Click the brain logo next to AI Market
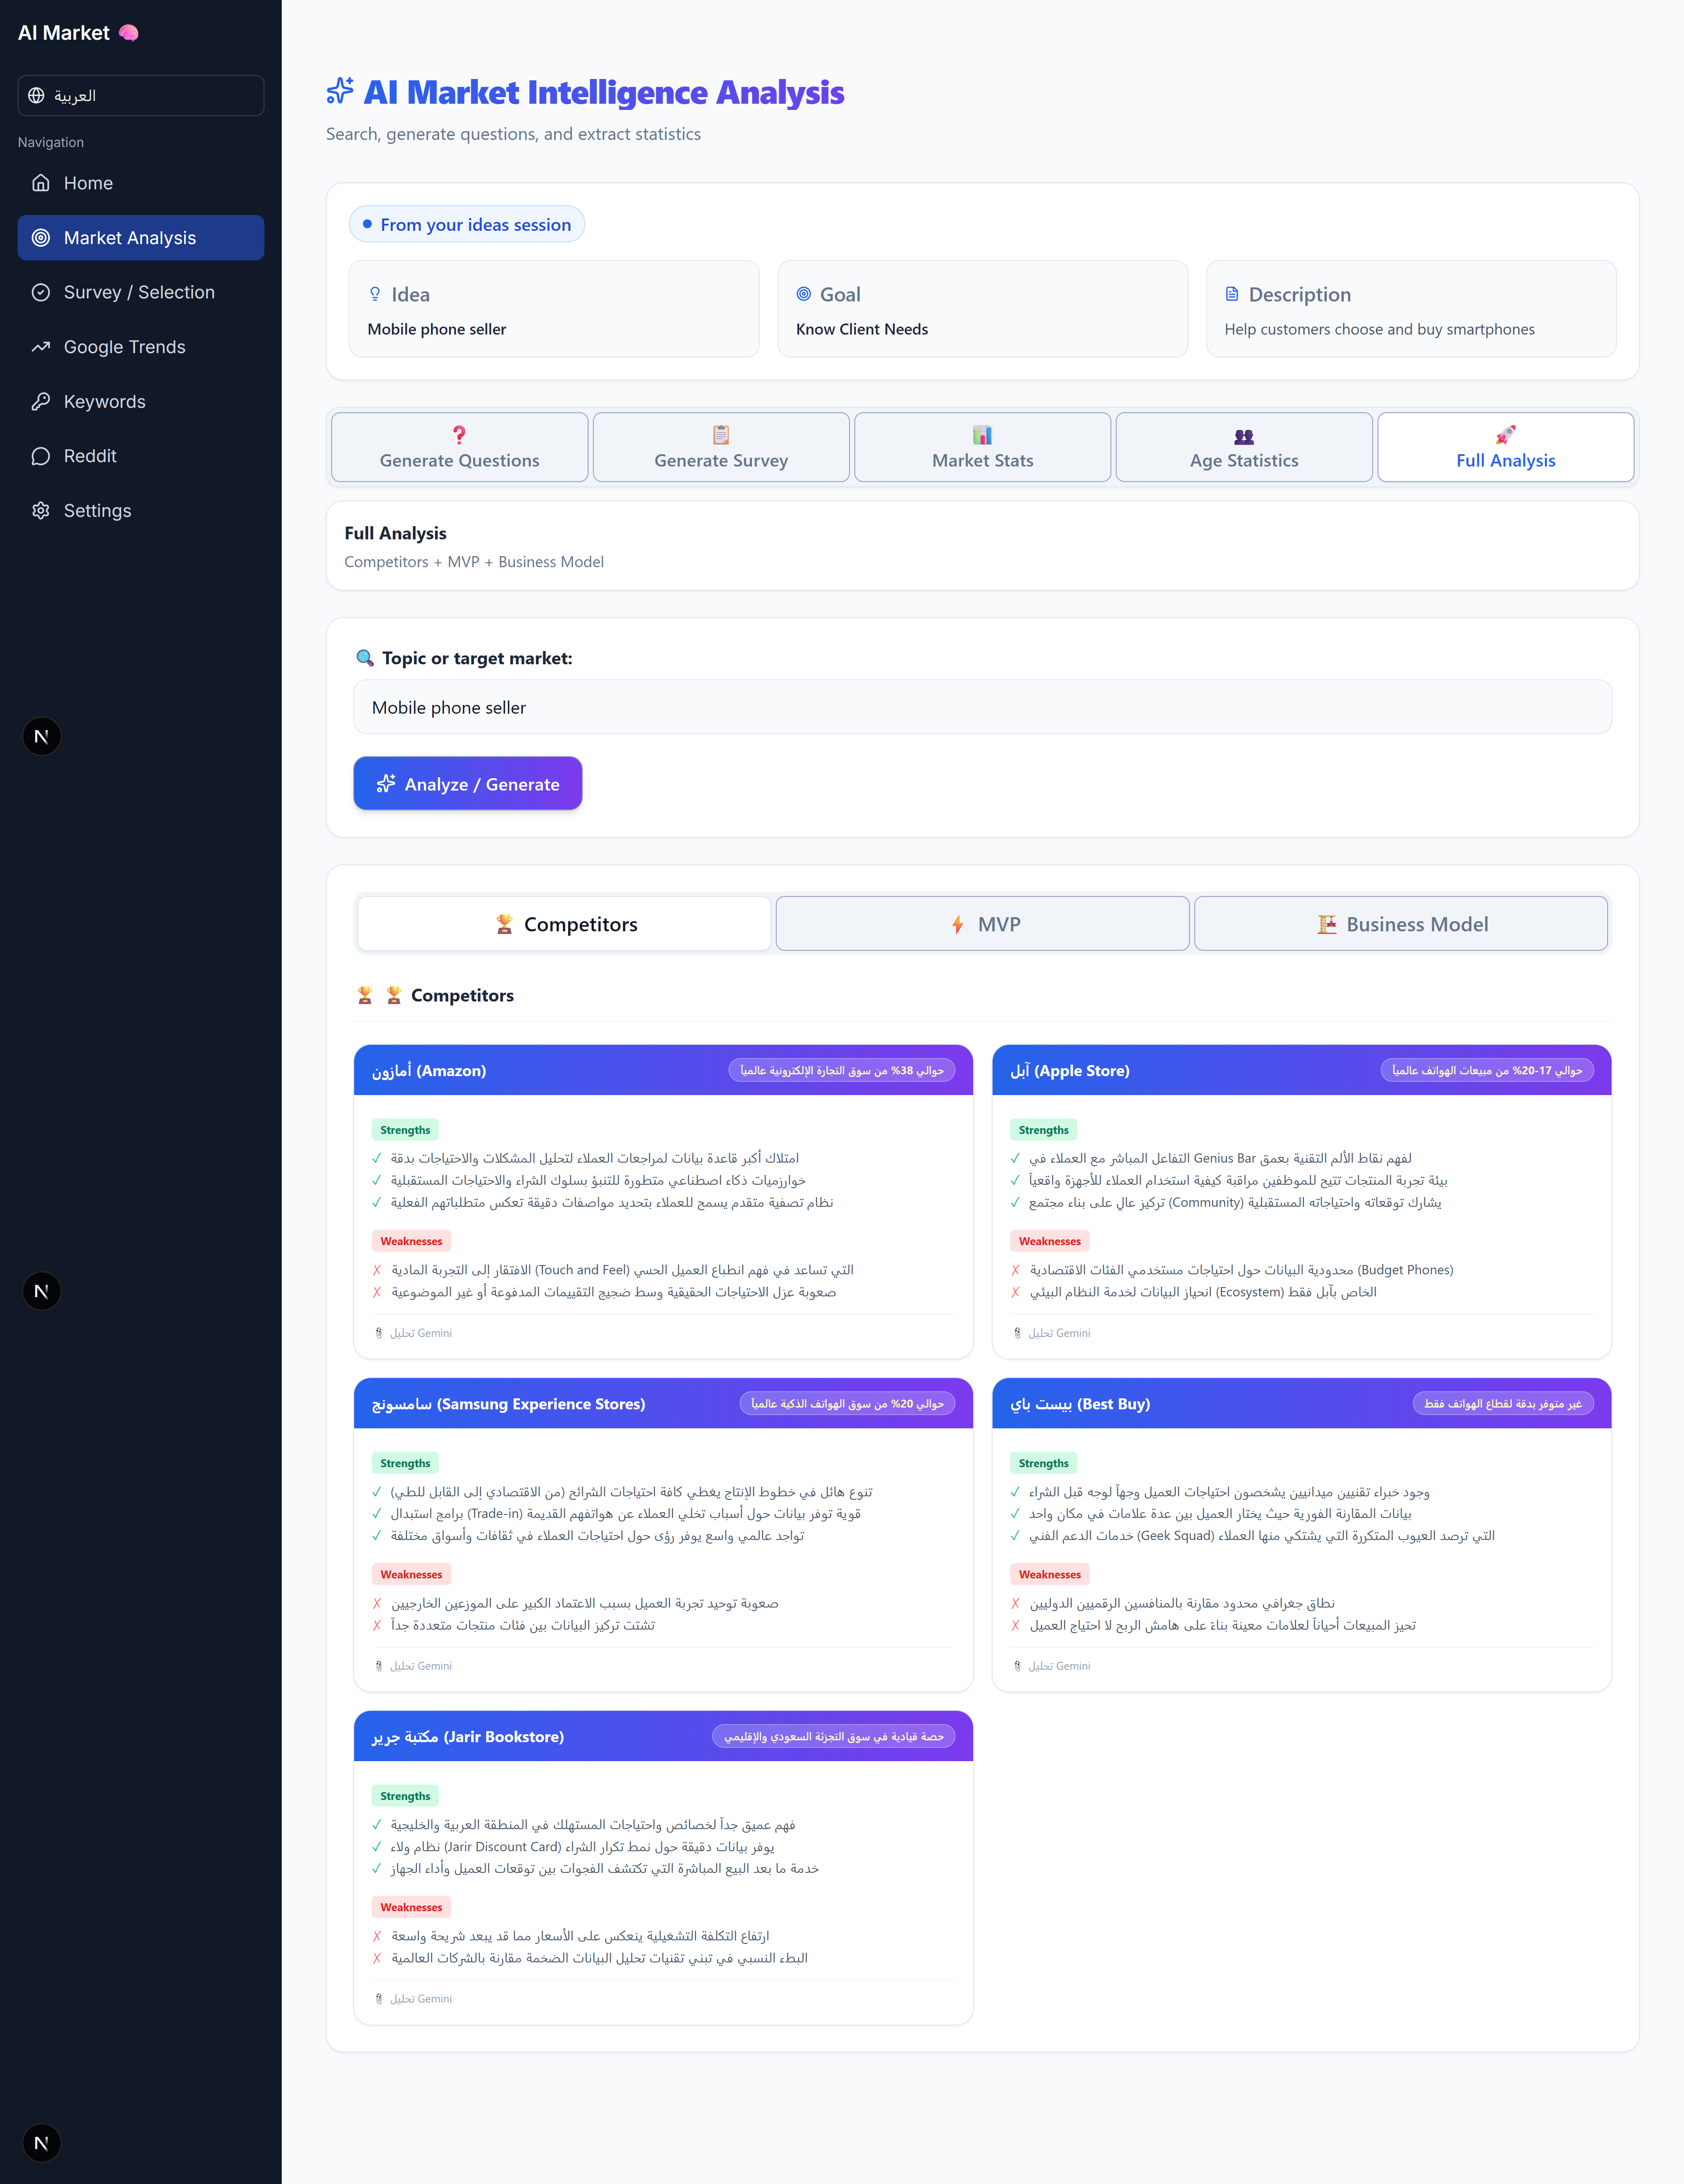1684x2184 pixels. pyautogui.click(x=128, y=33)
